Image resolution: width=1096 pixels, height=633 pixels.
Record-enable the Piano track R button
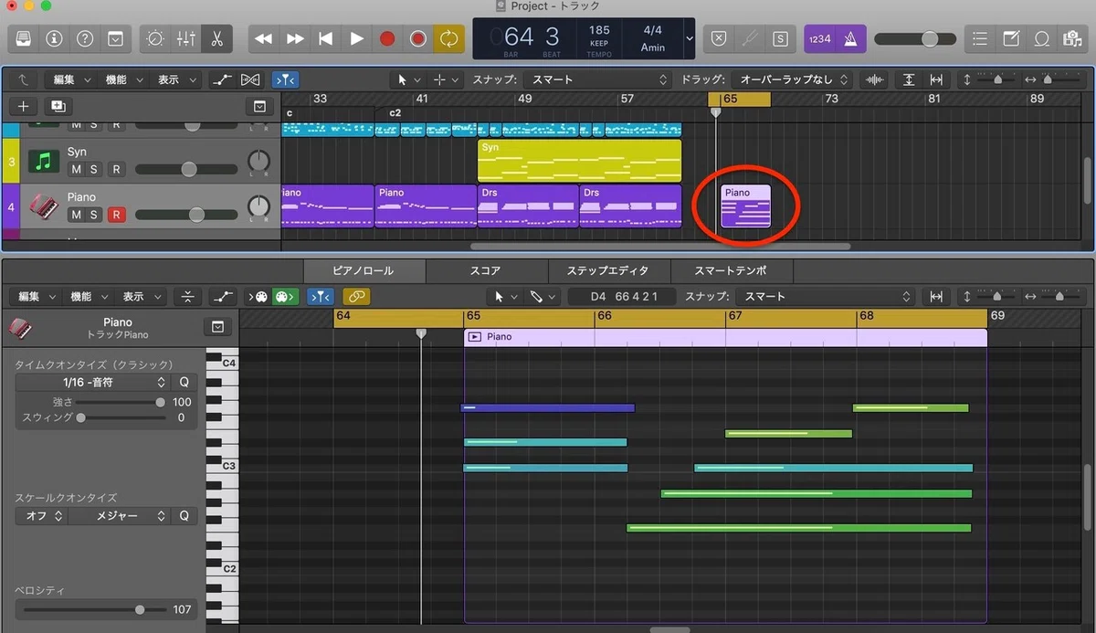116,215
